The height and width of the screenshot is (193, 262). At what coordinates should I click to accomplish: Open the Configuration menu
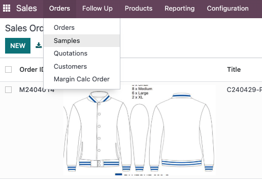[227, 9]
